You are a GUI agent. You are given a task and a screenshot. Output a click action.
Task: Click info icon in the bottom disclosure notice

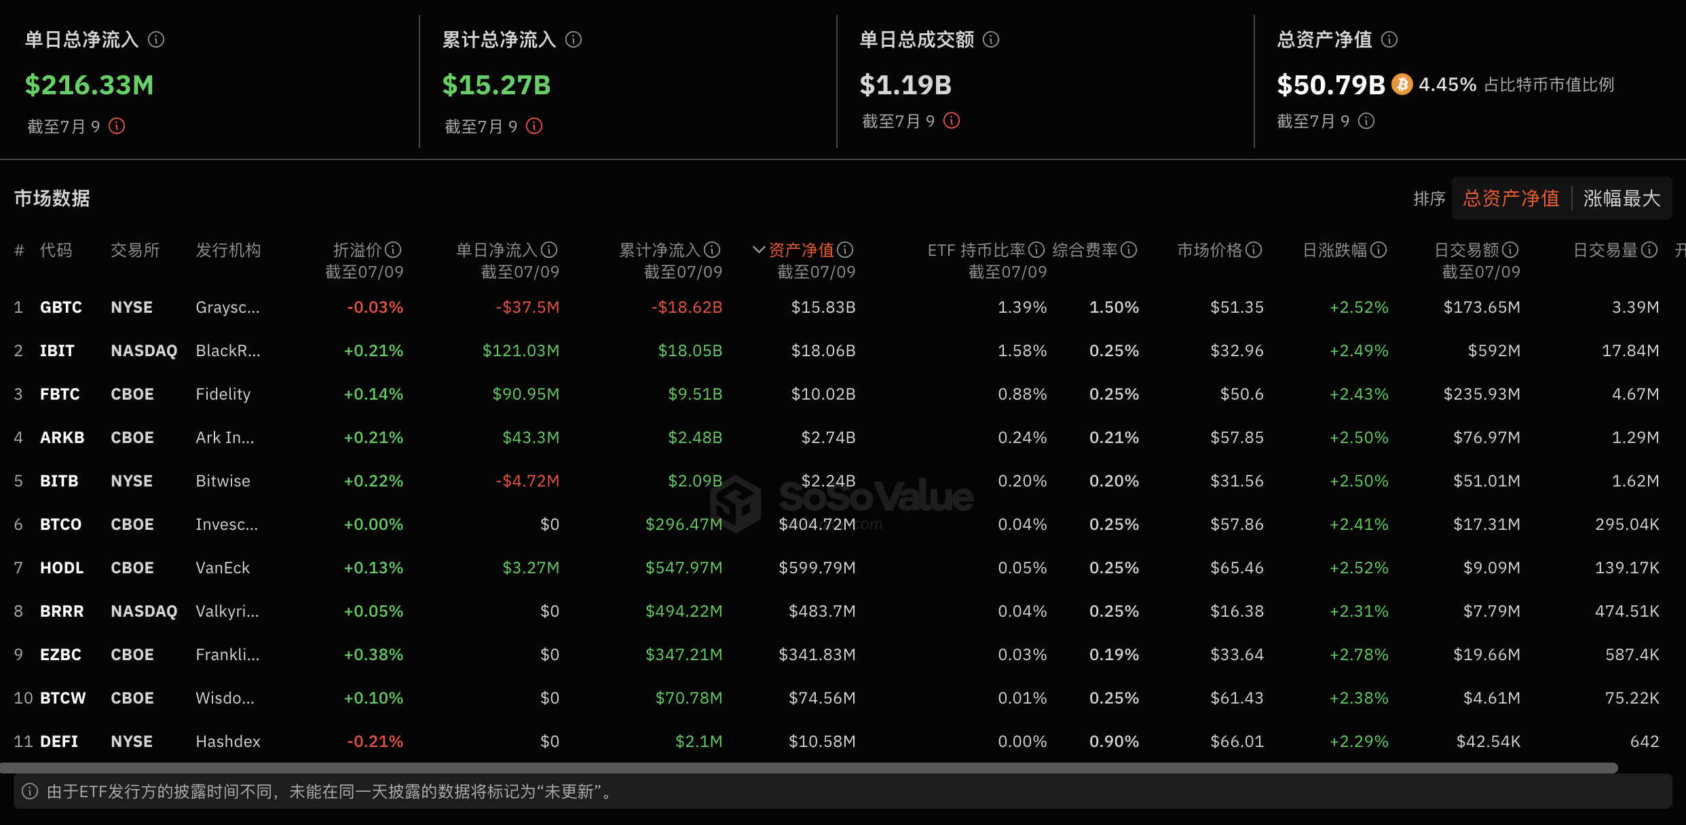[x=30, y=791]
